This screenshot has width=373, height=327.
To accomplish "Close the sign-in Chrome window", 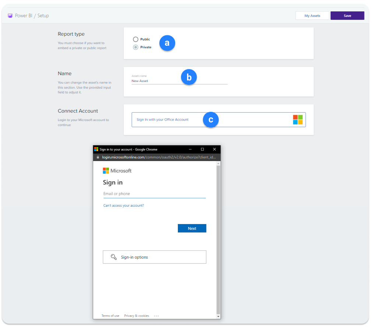I will 214,149.
